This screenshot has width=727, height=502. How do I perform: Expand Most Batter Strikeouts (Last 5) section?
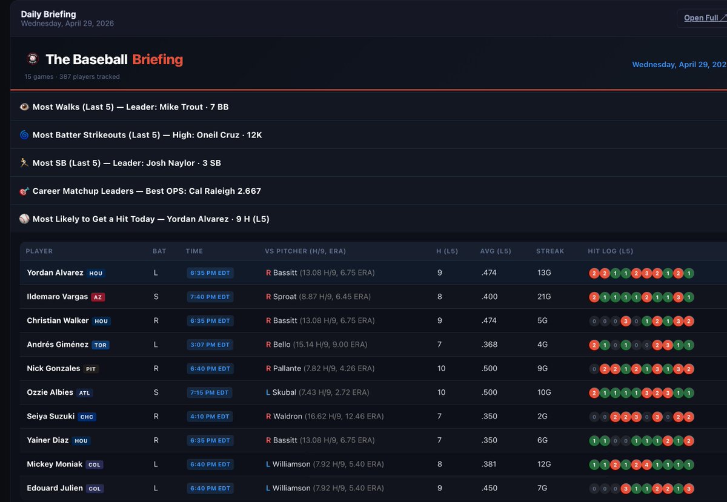[x=368, y=135]
